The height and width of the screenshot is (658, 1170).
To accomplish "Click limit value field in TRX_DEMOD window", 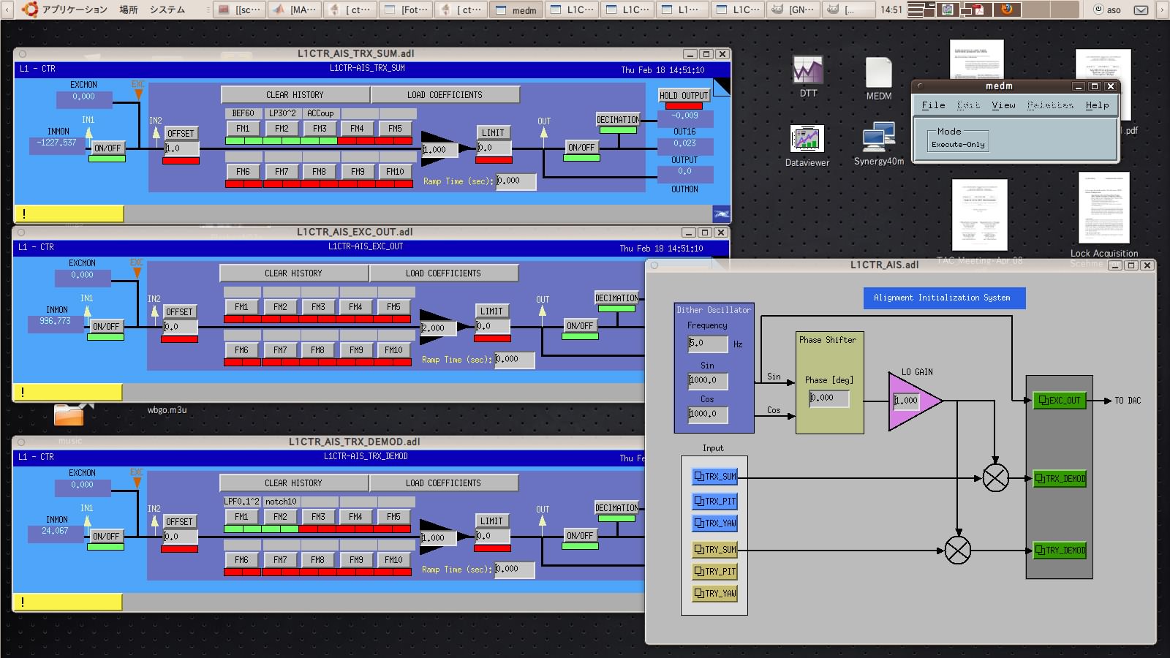I will coord(491,536).
